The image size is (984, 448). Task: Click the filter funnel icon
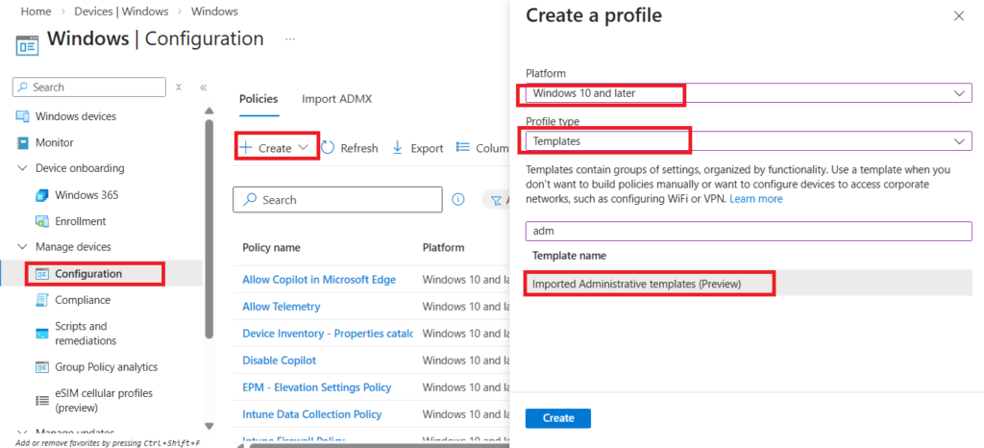[x=496, y=200]
